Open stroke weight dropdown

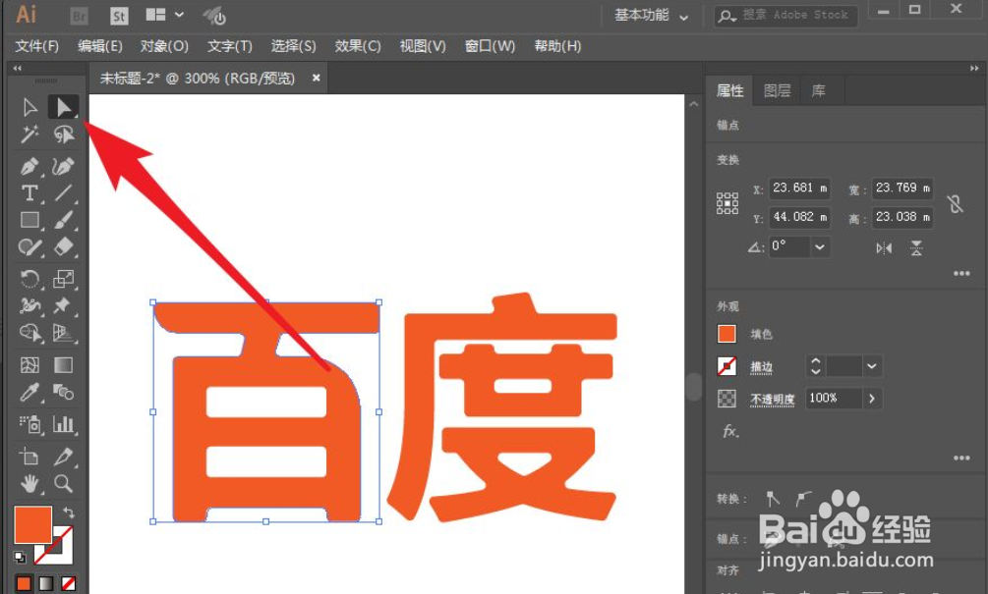[x=871, y=365]
